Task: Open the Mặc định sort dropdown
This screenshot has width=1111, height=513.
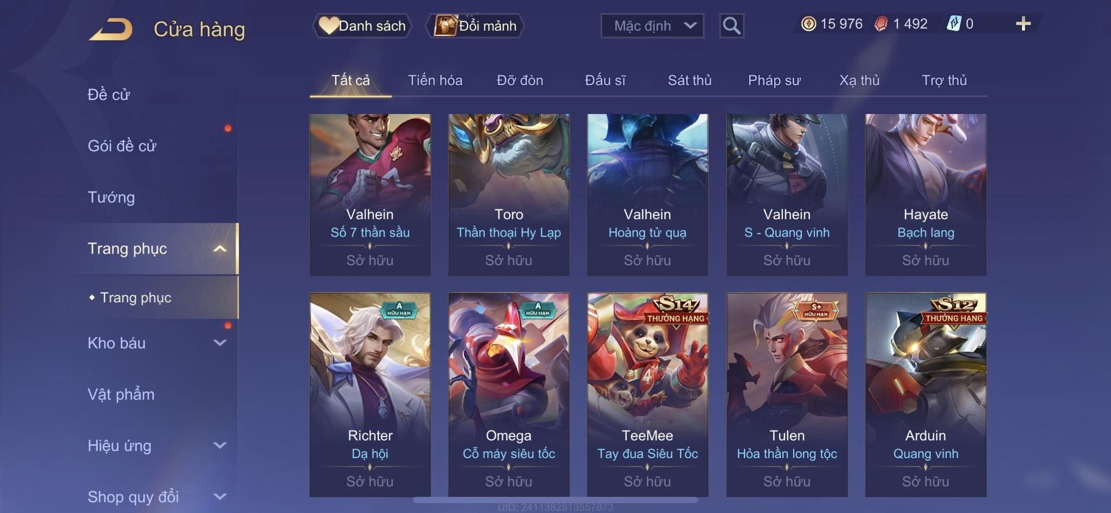Action: coord(652,25)
